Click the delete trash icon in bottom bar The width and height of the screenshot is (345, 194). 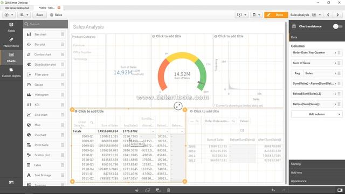tap(168, 190)
